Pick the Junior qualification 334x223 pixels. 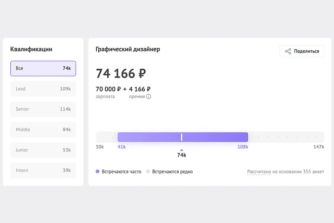click(43, 150)
